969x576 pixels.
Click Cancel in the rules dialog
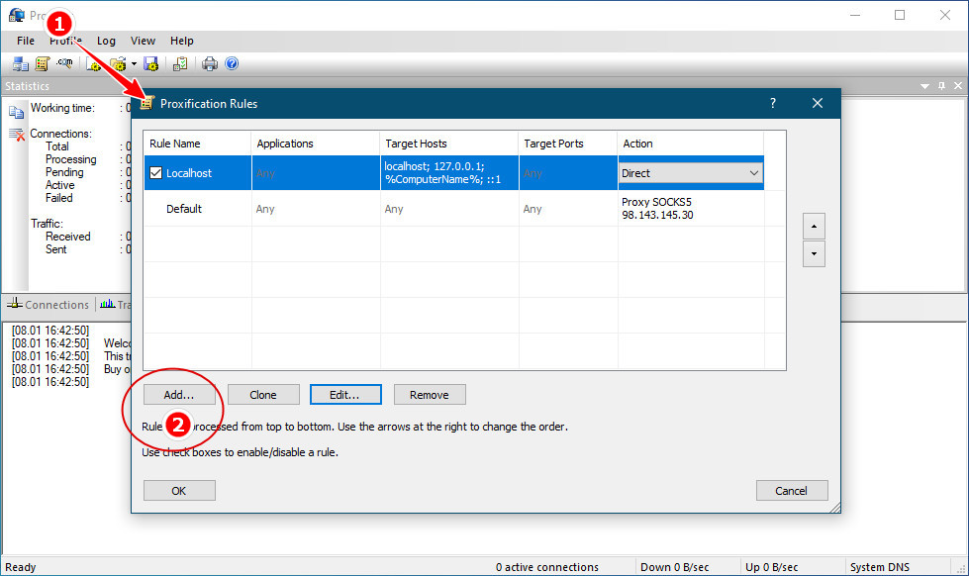click(792, 491)
